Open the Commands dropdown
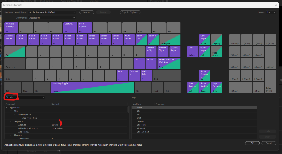The width and height of the screenshot is (282, 154). [52, 18]
